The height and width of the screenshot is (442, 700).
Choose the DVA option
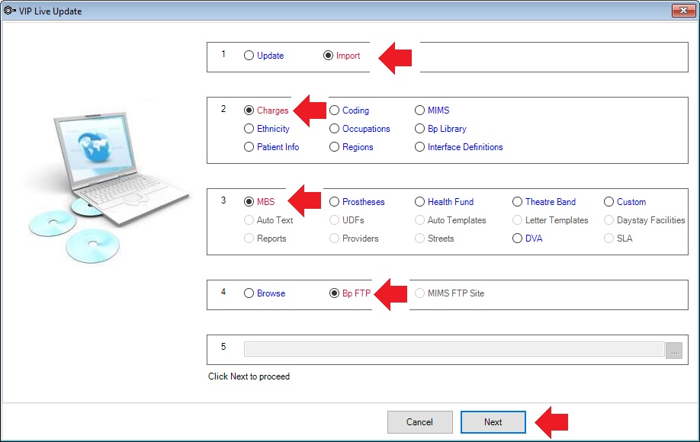point(527,239)
